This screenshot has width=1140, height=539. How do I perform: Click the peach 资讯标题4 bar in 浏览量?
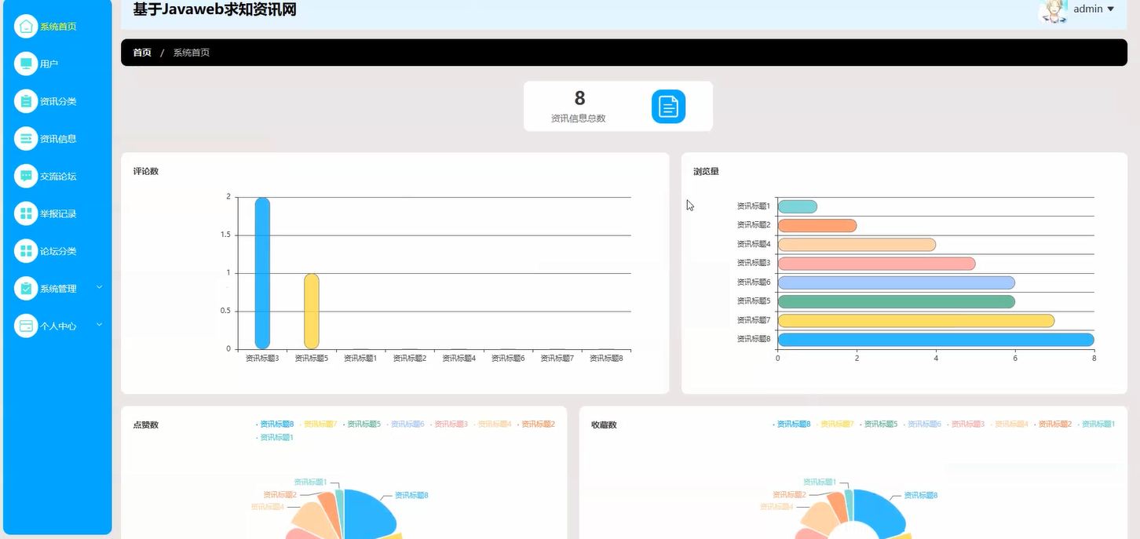coord(857,245)
